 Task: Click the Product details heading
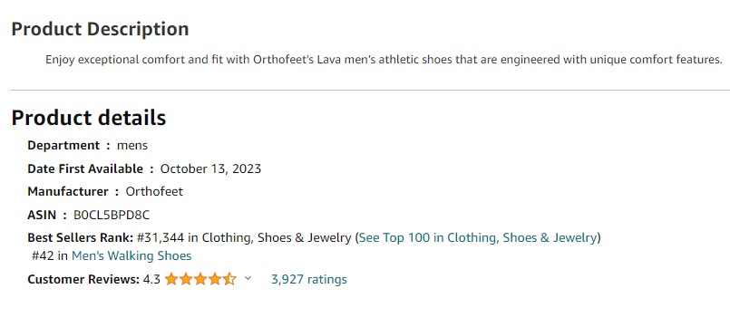tap(89, 117)
